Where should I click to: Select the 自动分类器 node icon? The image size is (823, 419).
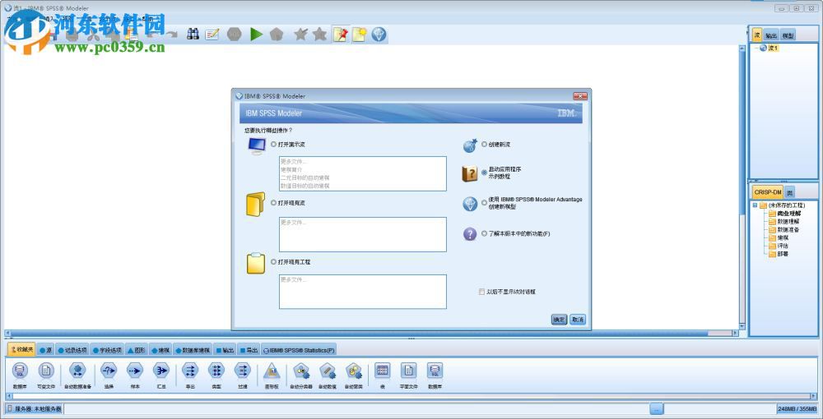301,375
